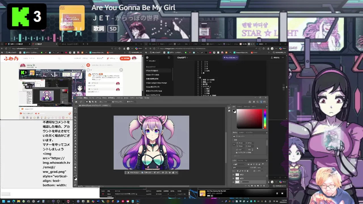Open layer filter kind dropdown
This screenshot has height=204, width=363.
239,164
